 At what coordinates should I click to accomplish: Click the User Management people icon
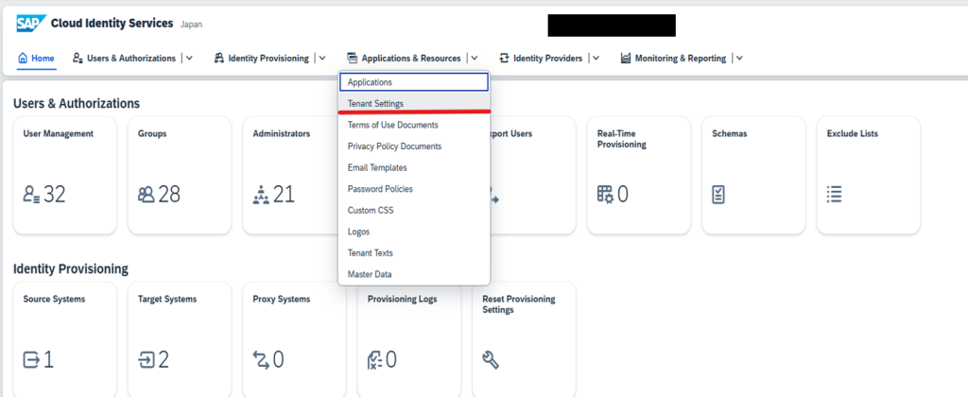[x=31, y=195]
